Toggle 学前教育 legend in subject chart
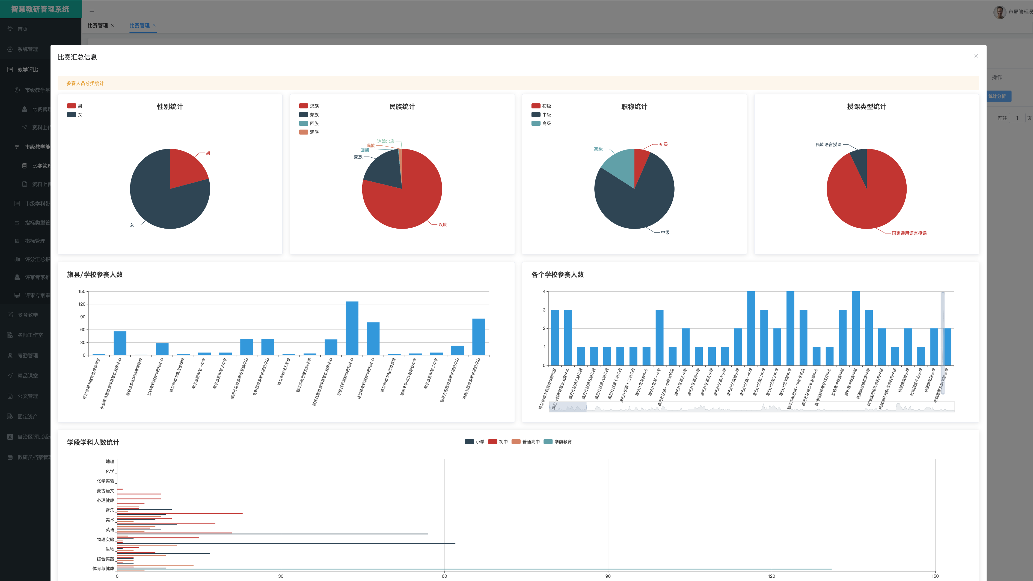Screen dimensions: 1033x581 (x=548, y=442)
